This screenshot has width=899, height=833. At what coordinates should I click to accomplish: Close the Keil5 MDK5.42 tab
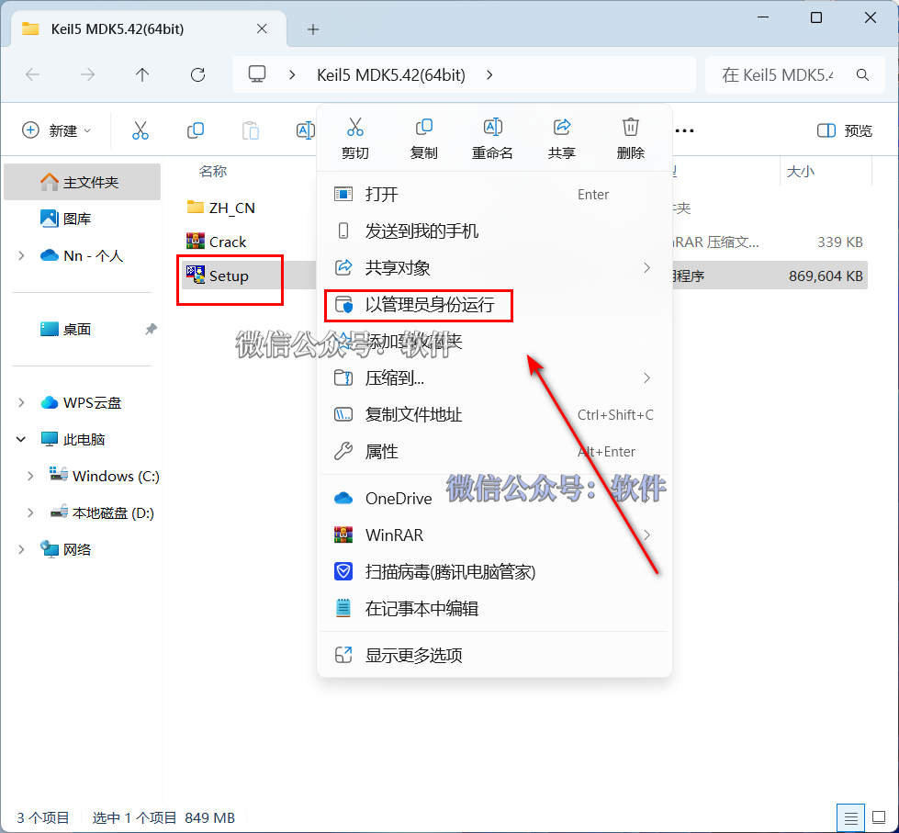(262, 28)
